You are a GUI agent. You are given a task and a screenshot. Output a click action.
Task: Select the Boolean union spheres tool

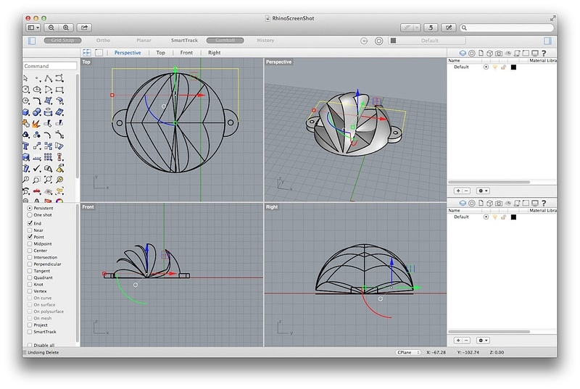click(37, 112)
